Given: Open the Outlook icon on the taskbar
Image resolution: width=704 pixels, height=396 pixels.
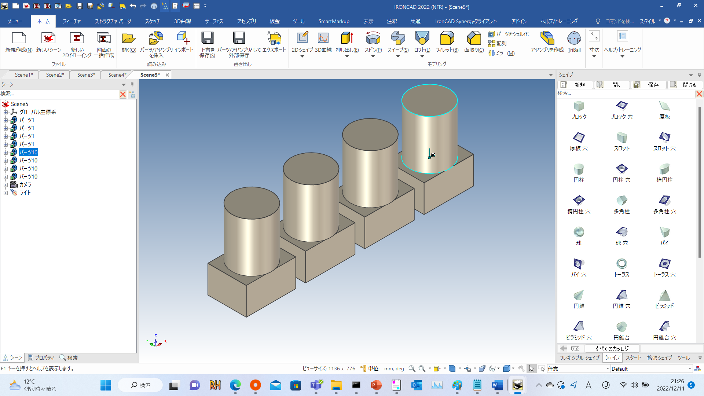Looking at the screenshot, I should [416, 385].
